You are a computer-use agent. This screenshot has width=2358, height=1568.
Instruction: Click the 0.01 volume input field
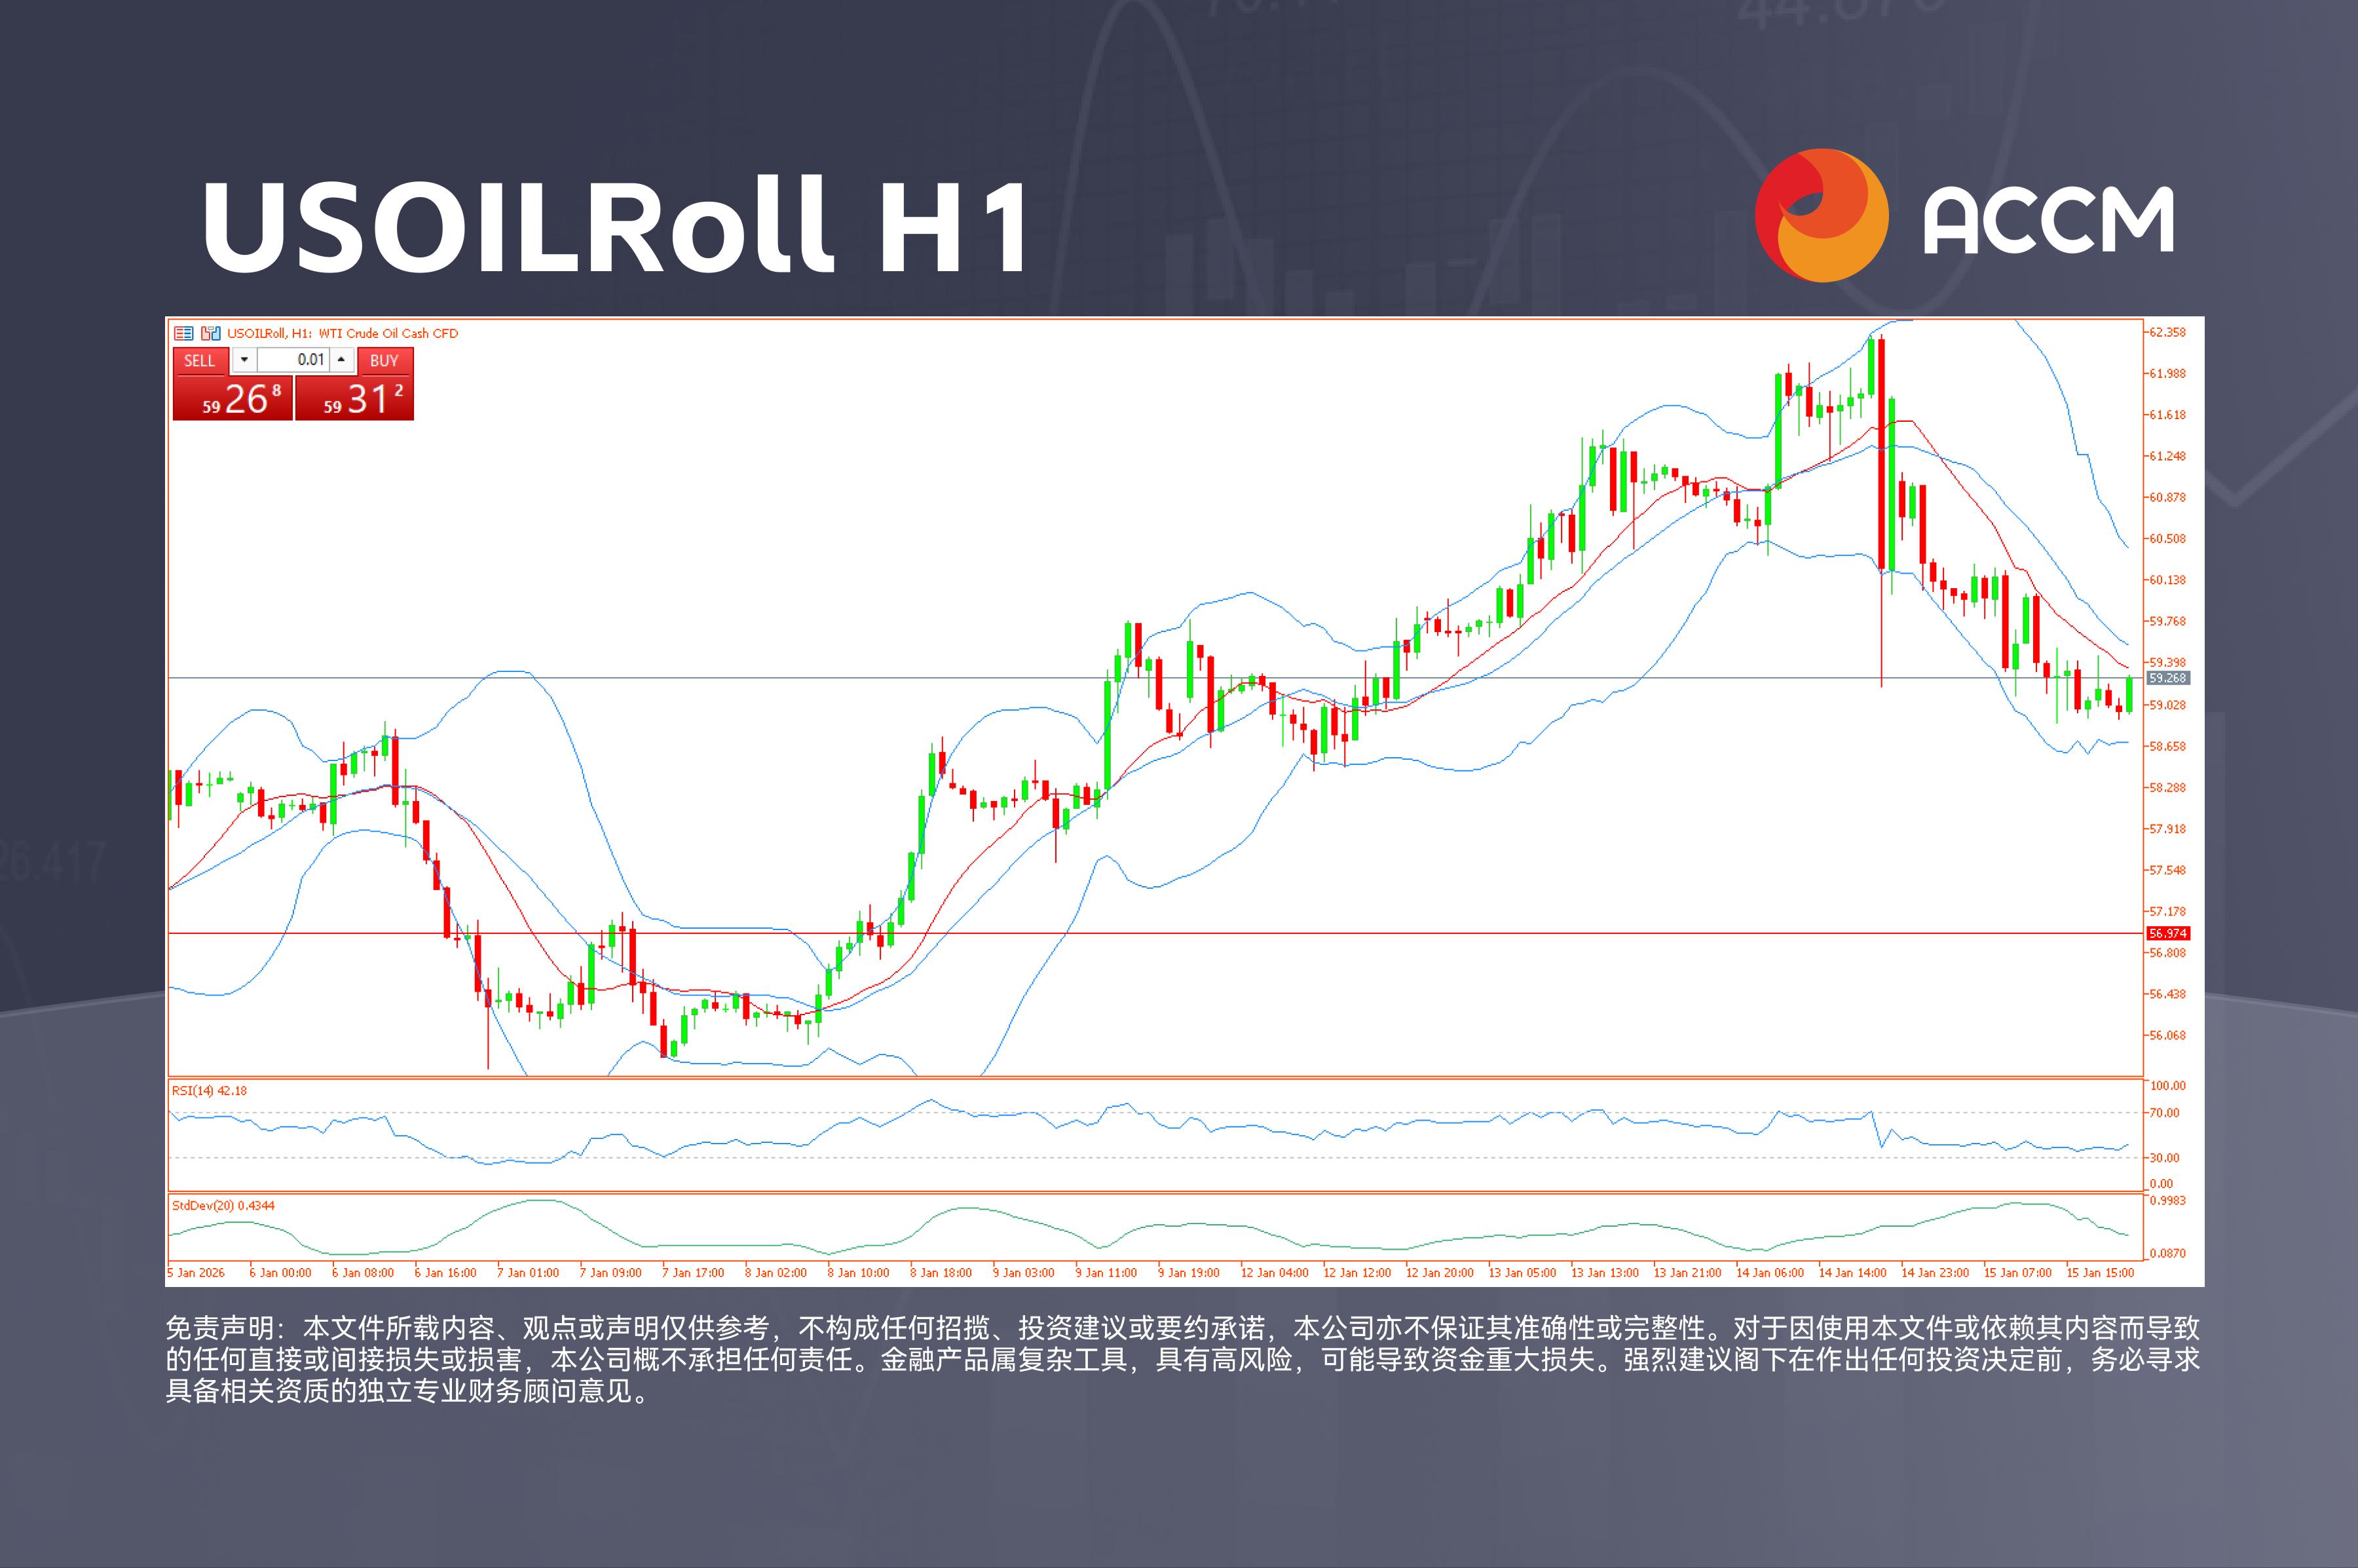[x=294, y=360]
